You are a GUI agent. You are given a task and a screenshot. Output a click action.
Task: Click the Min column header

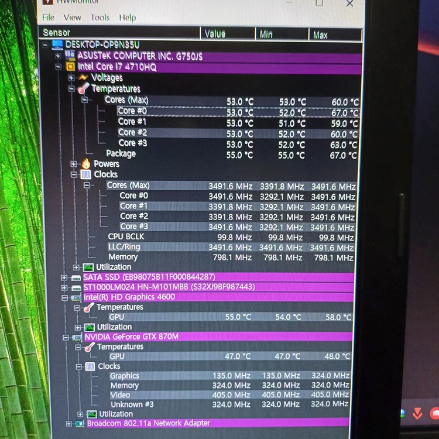282,35
